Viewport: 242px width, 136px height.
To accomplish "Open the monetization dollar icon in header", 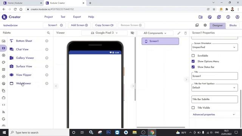I will point(228,17).
